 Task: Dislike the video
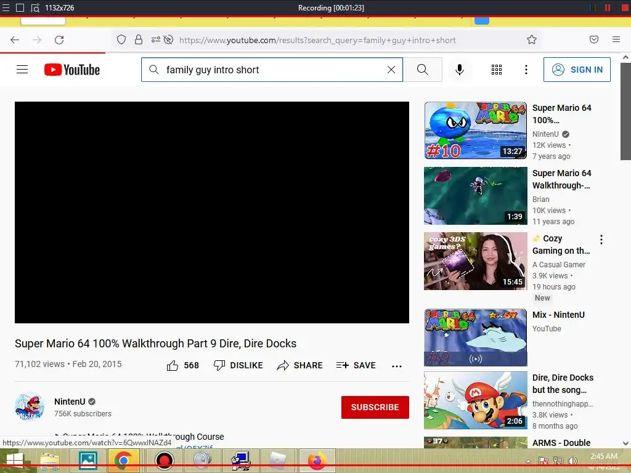pyautogui.click(x=238, y=365)
